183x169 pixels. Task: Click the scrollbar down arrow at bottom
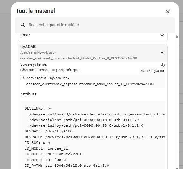tap(177, 168)
